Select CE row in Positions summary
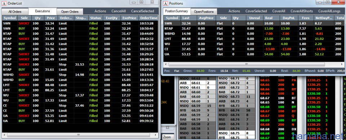This screenshot has height=140, width=346. click(254, 49)
